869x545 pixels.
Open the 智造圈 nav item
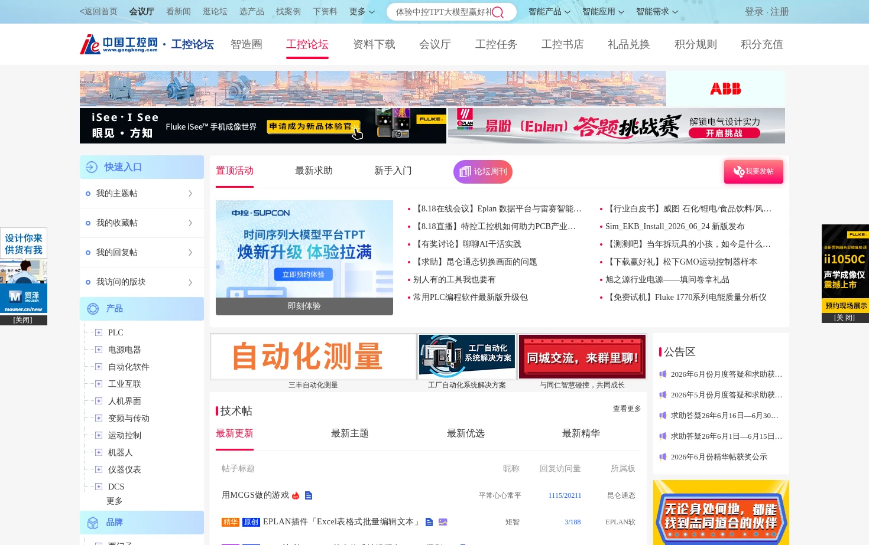pos(247,44)
